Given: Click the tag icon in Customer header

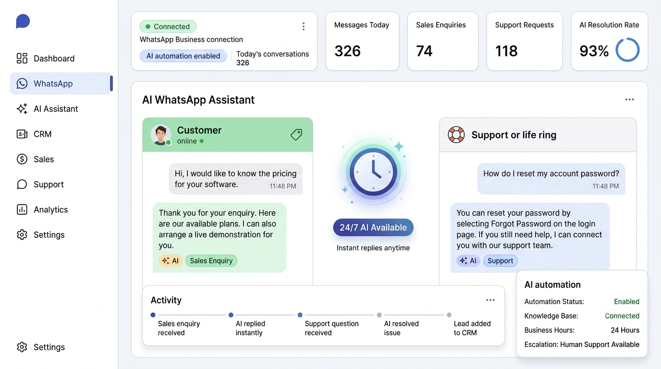Looking at the screenshot, I should coord(296,135).
